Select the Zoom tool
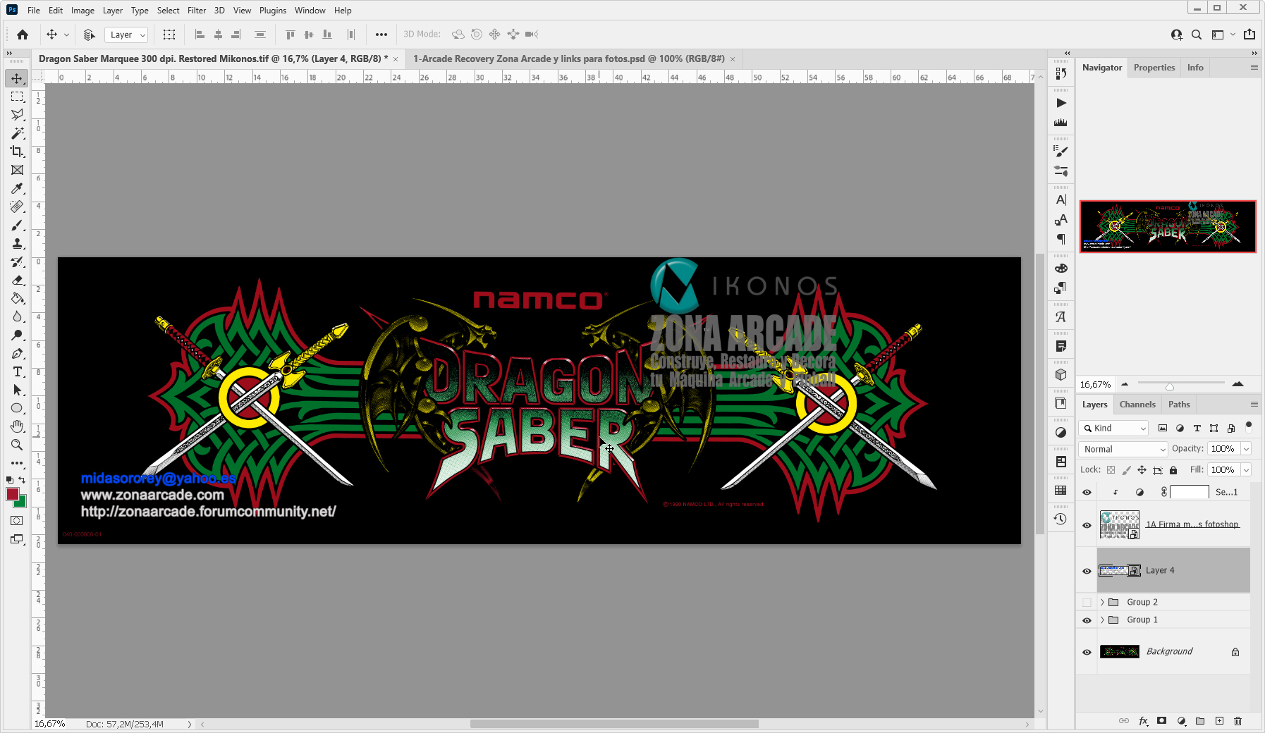 tap(16, 445)
